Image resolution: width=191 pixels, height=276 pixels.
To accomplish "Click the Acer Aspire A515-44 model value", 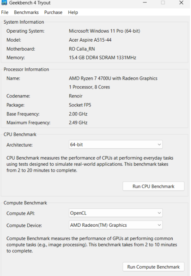I will click(x=90, y=40).
